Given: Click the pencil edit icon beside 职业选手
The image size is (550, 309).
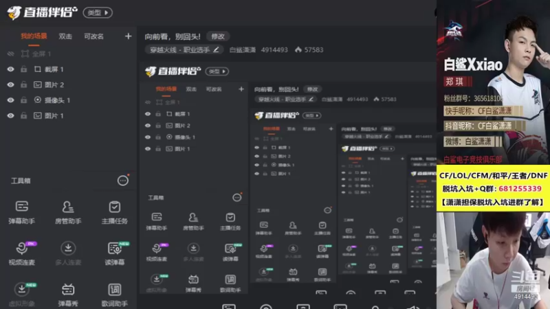Looking at the screenshot, I should click(216, 49).
